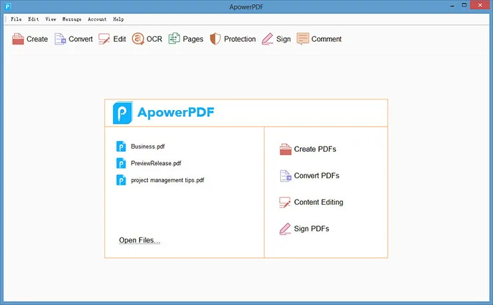The height and width of the screenshot is (305, 493).
Task: Click the Content Editing pencil icon
Action: (x=285, y=202)
